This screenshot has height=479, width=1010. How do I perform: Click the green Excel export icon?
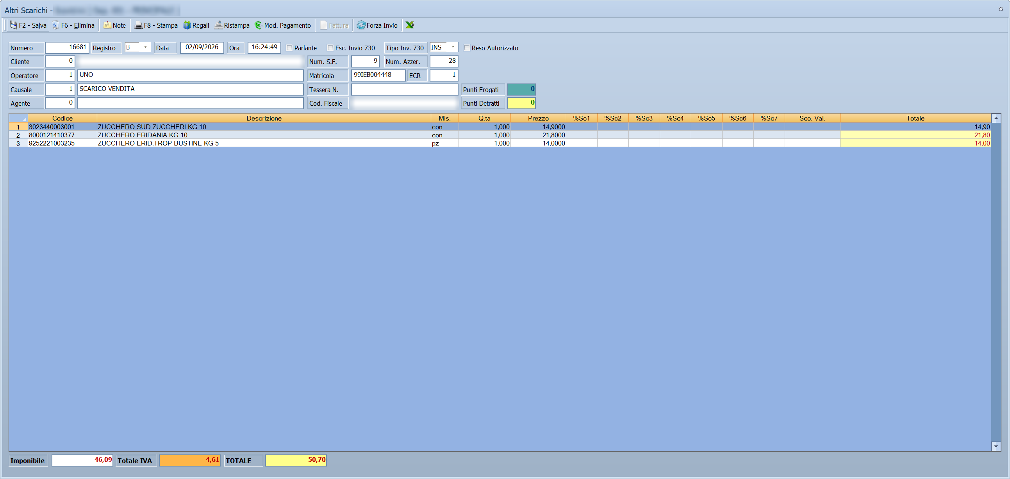[410, 25]
